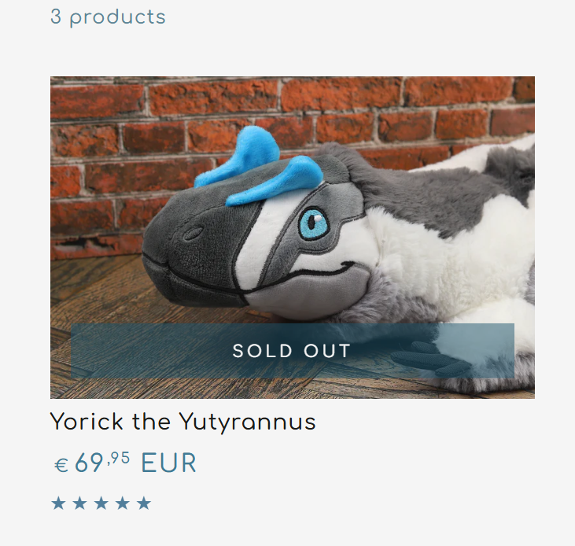575x546 pixels.
Task: Click the plush dinosaur's blue eye
Action: [x=314, y=223]
